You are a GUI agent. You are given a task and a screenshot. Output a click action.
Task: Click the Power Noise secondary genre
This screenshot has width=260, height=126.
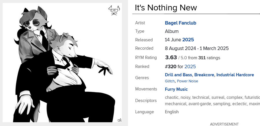[187, 81]
